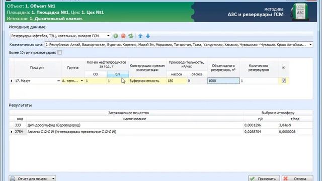Open the Резервуары нефтебаз source type dropdown

pyautogui.click(x=108, y=36)
